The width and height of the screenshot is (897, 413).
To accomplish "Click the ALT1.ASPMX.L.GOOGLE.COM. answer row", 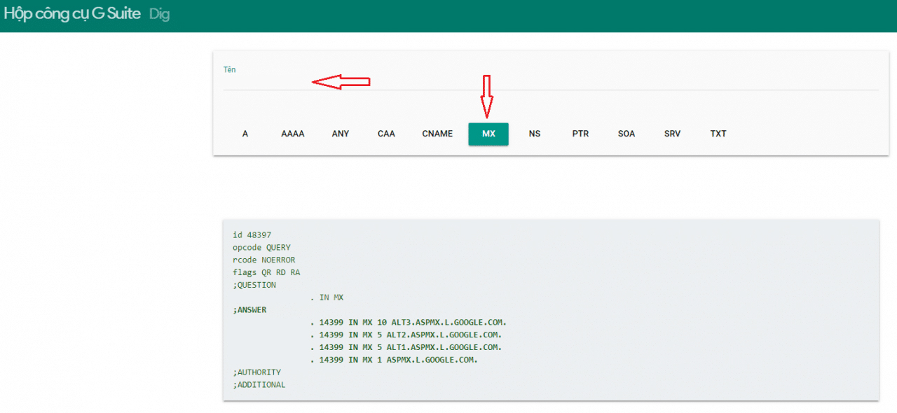I will tap(406, 347).
